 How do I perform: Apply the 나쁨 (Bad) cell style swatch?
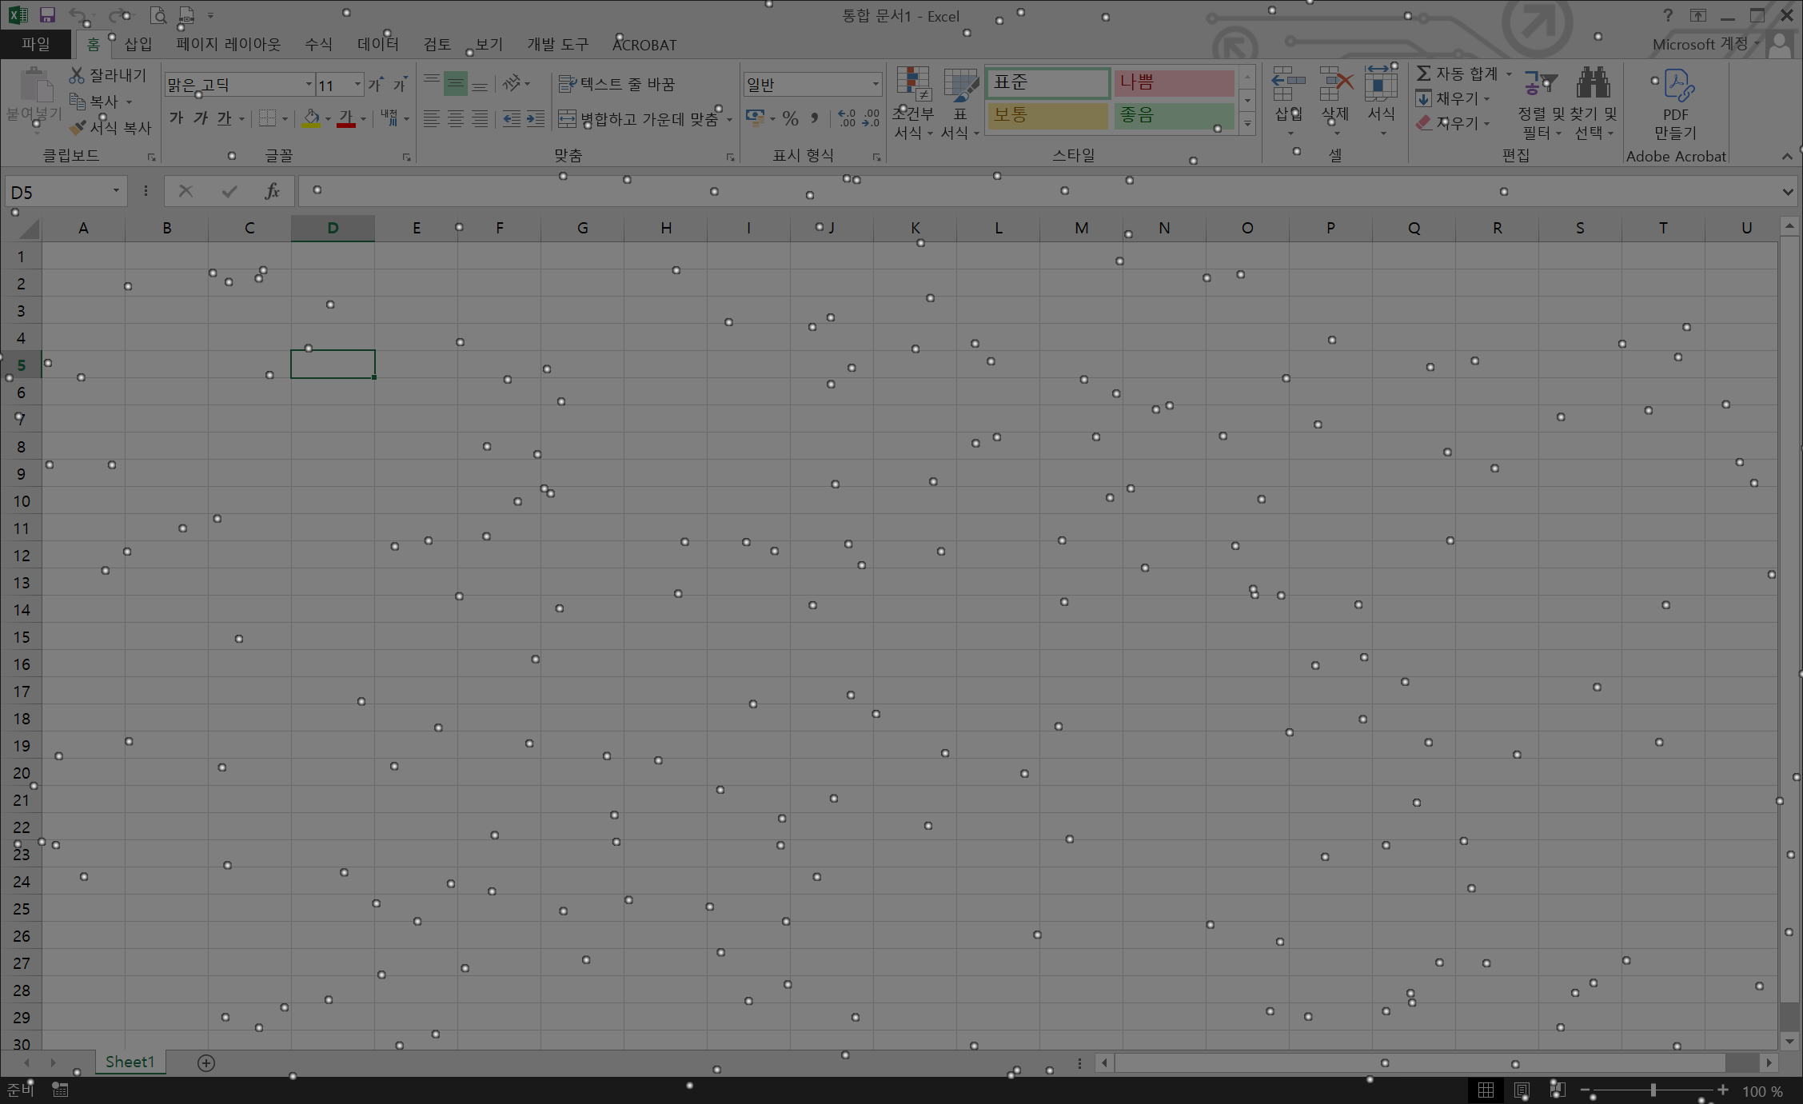(1173, 82)
